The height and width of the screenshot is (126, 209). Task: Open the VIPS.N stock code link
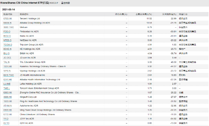[x=7, y=71]
